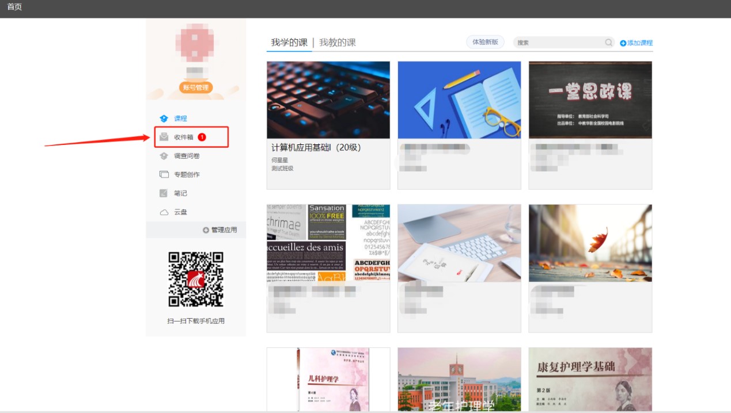
Task: Click the 调查问卷 survey icon
Action: tap(164, 156)
